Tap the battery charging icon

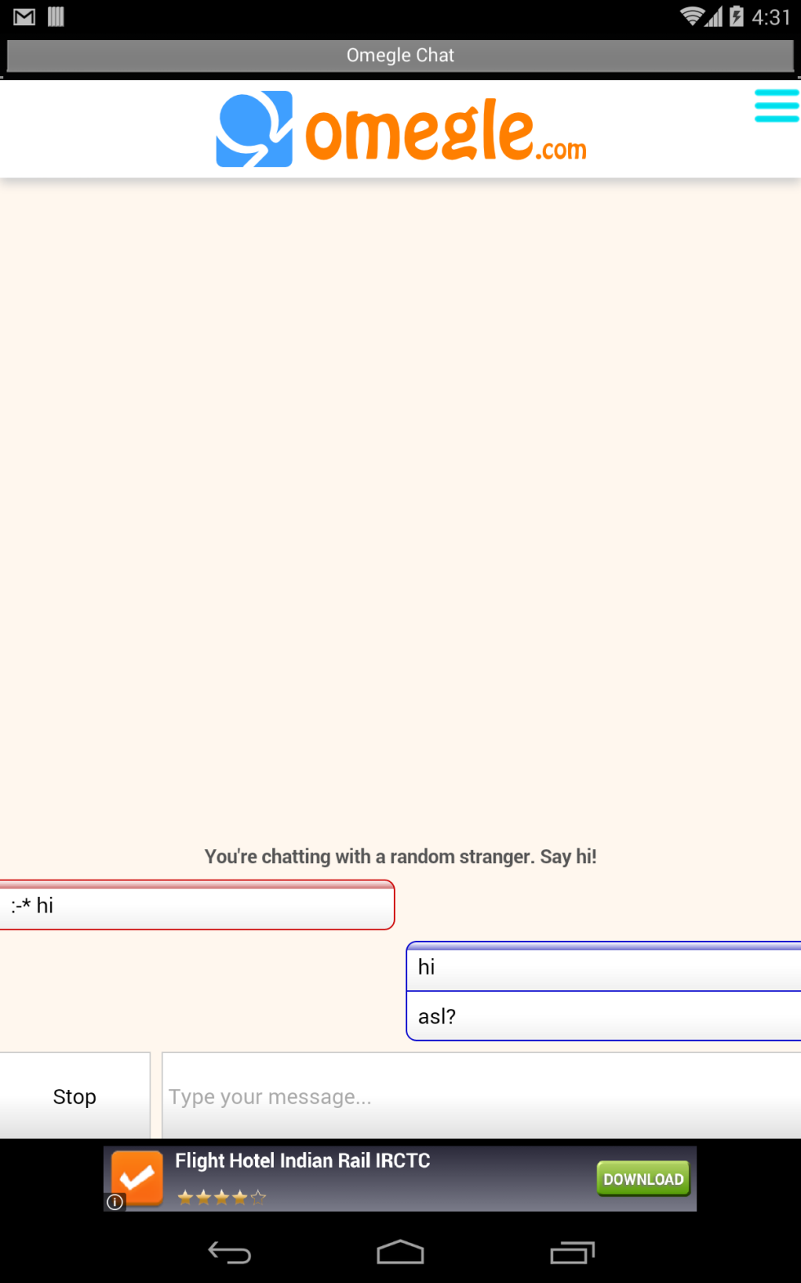736,16
